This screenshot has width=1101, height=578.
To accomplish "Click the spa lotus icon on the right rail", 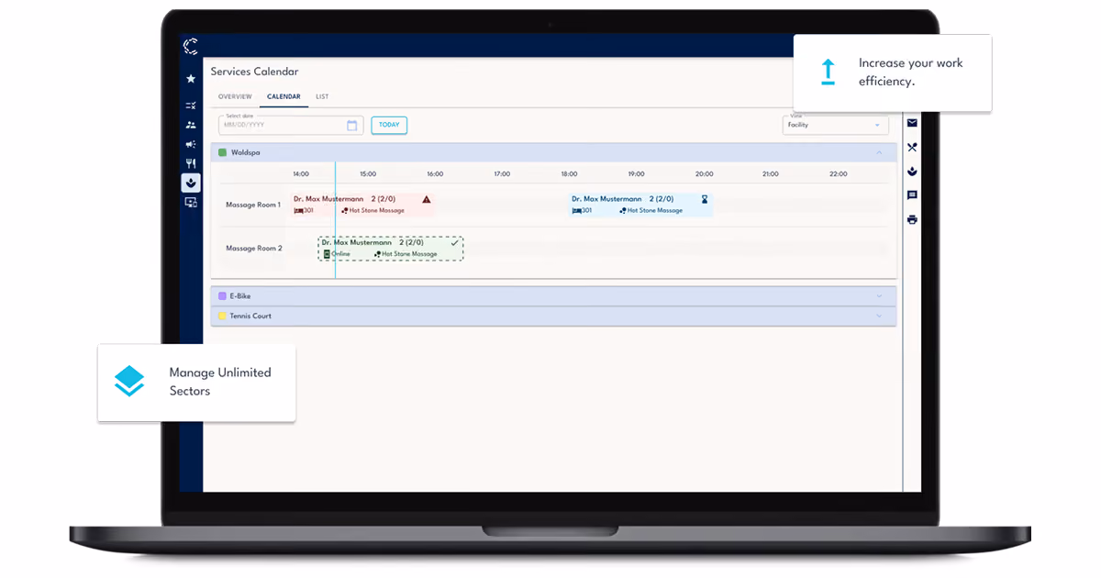I will 912,172.
